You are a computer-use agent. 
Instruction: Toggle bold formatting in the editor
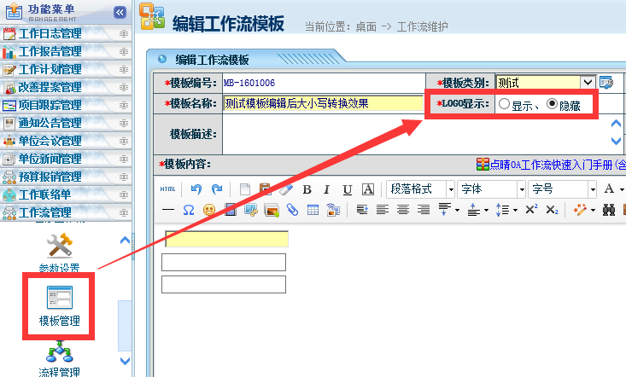click(307, 189)
